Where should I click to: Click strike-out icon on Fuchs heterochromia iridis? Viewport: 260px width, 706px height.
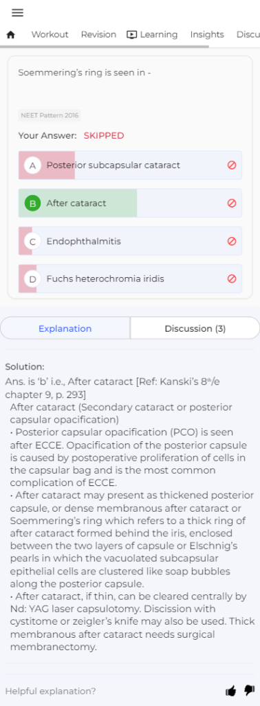232,279
